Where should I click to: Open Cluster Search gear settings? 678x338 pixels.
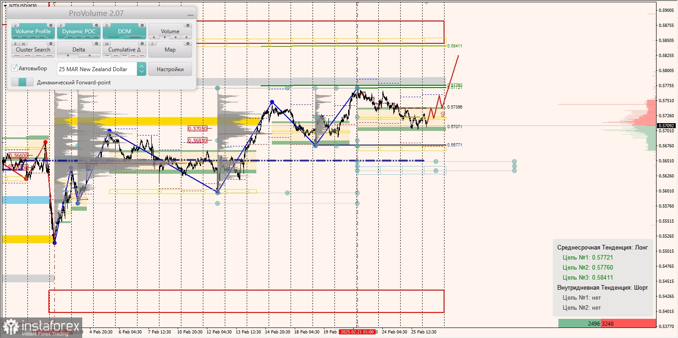51,43
